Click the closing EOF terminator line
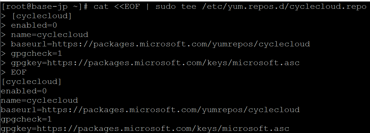Image resolution: width=370 pixels, height=133 pixels. pos(19,72)
